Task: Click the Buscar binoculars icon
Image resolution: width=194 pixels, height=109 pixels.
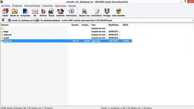Action: click(51, 11)
